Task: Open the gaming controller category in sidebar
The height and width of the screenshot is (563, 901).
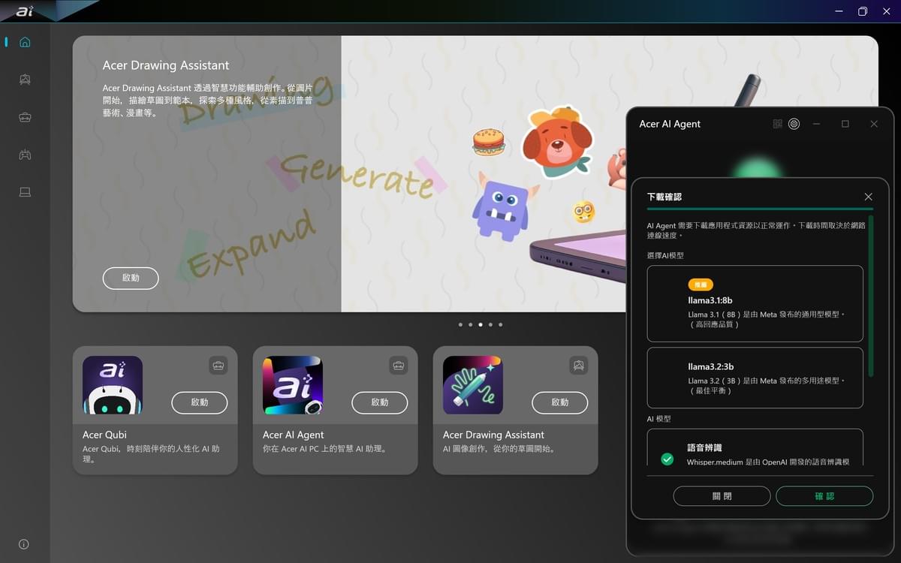Action: point(25,155)
